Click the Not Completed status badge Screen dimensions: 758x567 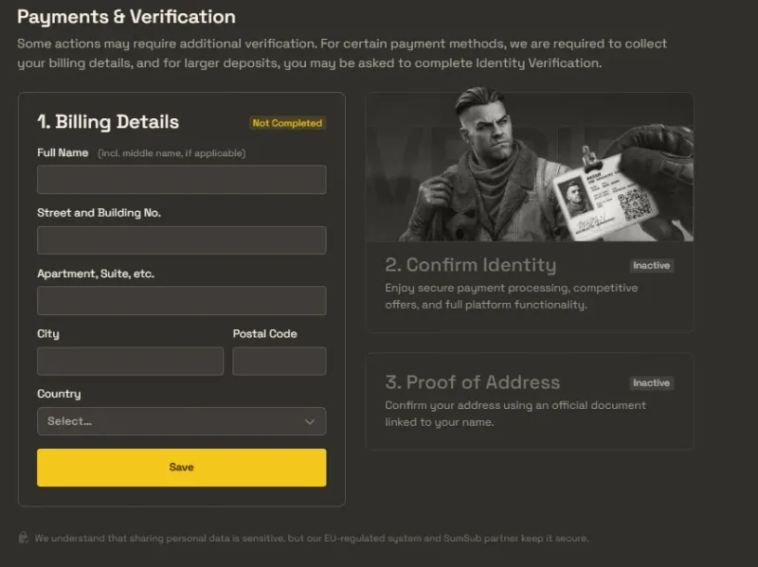tap(287, 123)
